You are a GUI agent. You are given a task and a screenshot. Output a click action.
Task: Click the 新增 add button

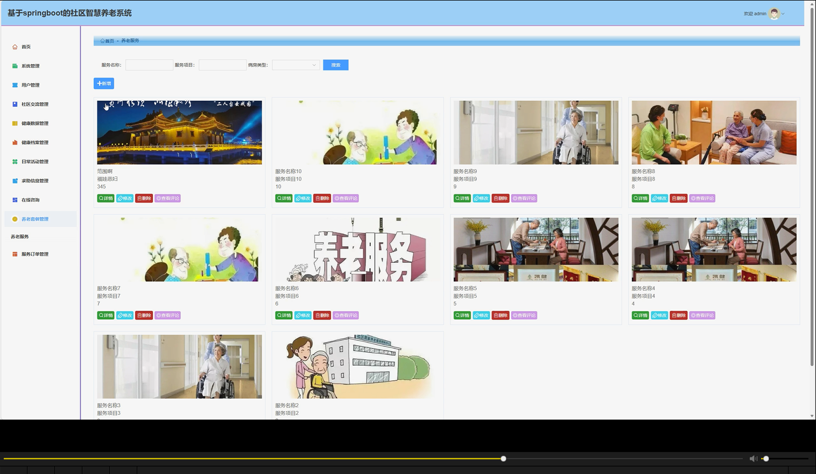[104, 83]
